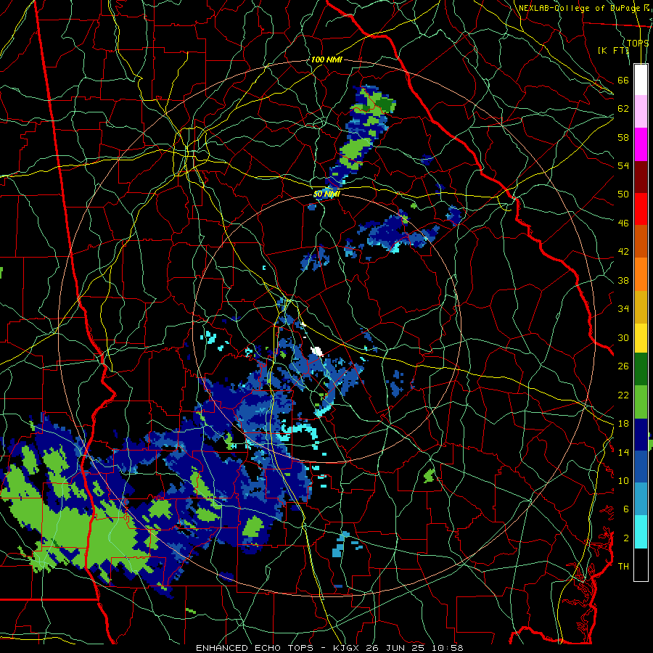This screenshot has width=653, height=653.
Task: Click the white echo blob near radar center
Action: tap(317, 351)
